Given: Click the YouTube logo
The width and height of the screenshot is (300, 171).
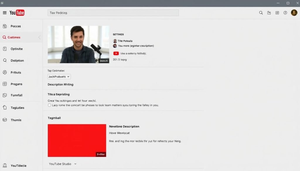Looking at the screenshot, I should click(x=17, y=13).
